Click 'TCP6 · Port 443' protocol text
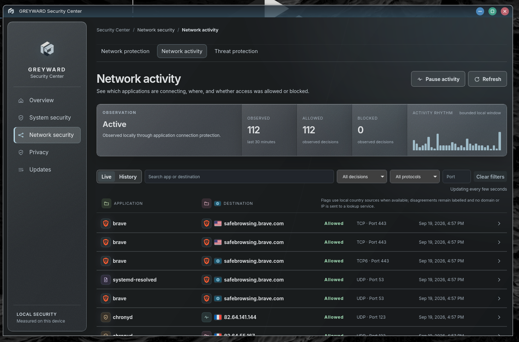 pos(373,261)
